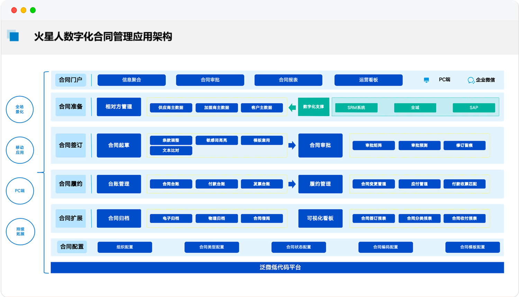519x297 pixels.
Task: Click the 泛微低代码平台 bar
Action: (277, 268)
